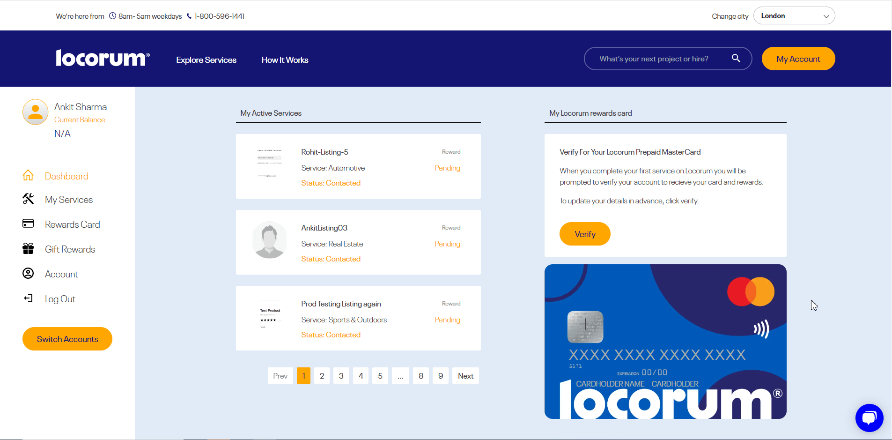Open the Change city dropdown
892x440 pixels.
point(794,16)
